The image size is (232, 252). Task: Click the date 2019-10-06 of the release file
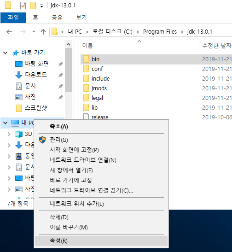point(217,117)
